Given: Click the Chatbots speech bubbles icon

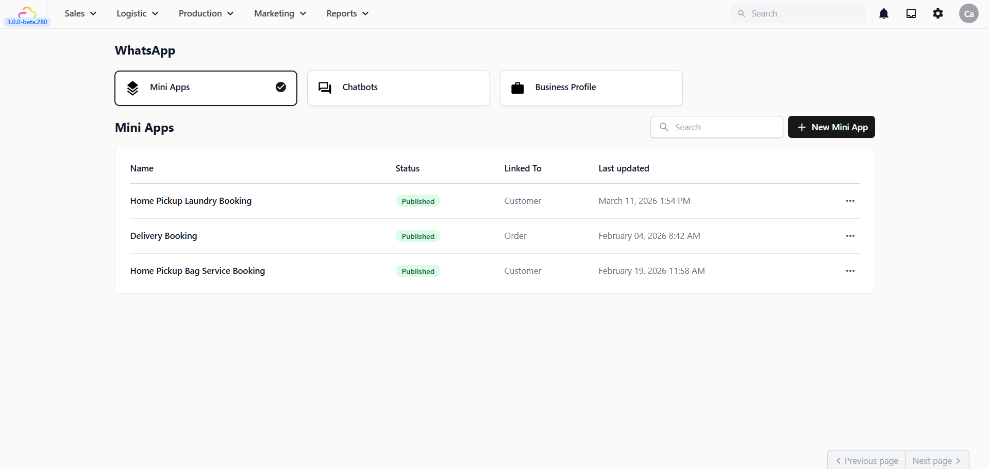Looking at the screenshot, I should [325, 88].
